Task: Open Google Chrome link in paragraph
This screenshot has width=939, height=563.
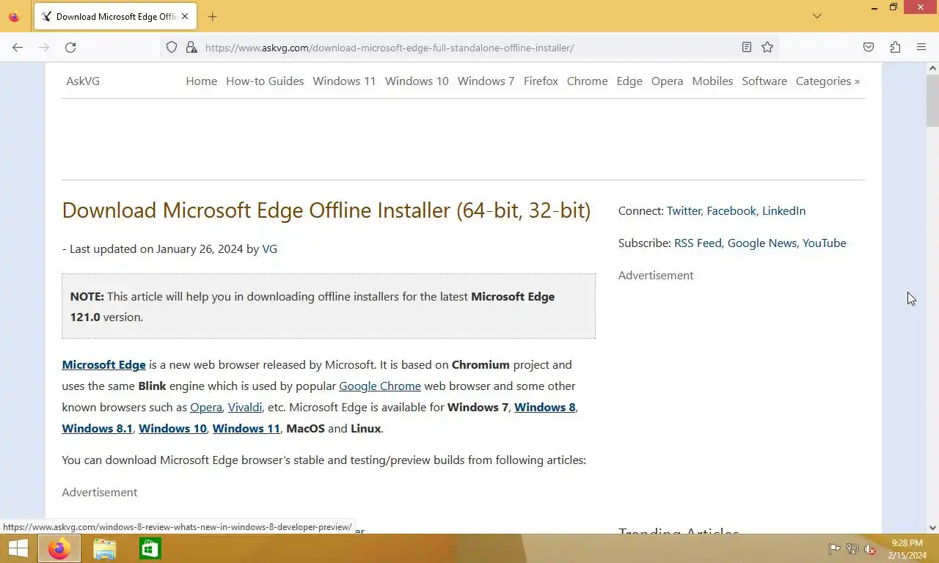Action: click(x=380, y=386)
